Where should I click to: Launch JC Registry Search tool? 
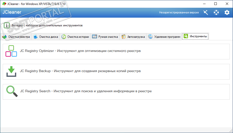click(x=116, y=92)
